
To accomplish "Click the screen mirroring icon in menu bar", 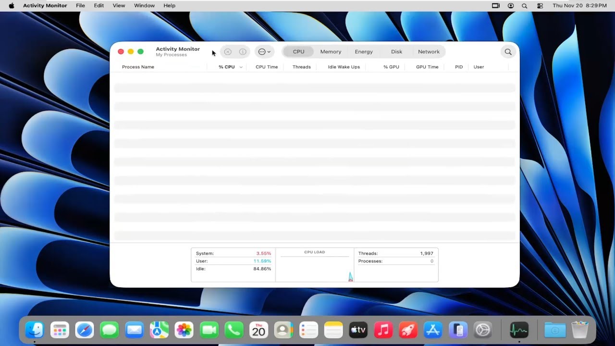I will point(496,5).
